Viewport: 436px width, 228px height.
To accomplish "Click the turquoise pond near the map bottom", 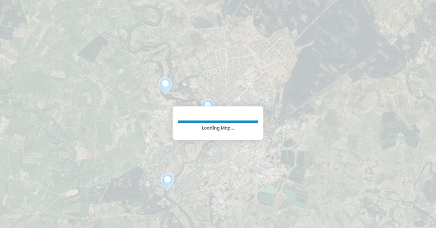I will [269, 189].
